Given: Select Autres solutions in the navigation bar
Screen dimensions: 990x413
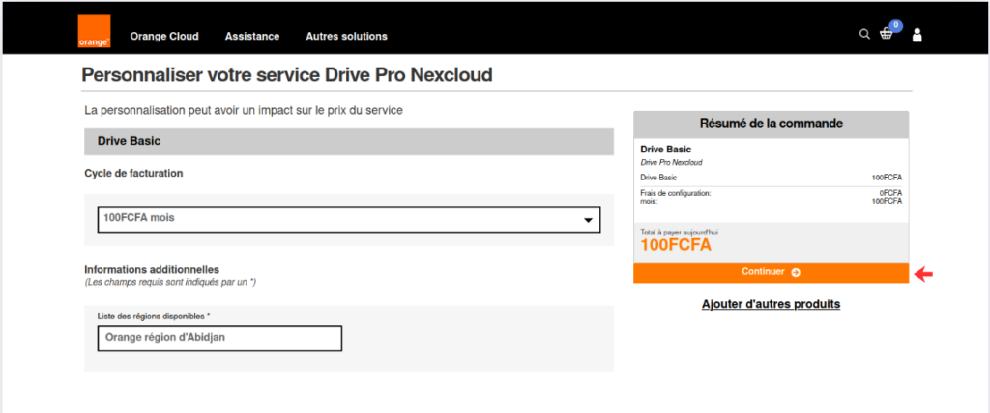Looking at the screenshot, I should (x=346, y=37).
